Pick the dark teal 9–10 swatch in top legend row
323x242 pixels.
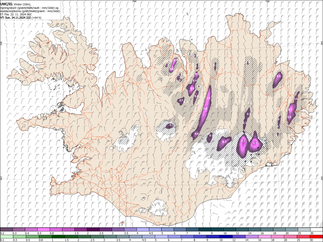point(217,230)
